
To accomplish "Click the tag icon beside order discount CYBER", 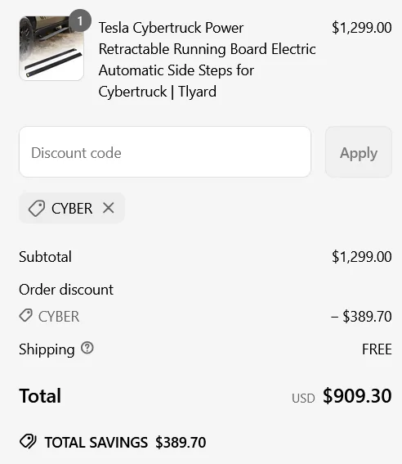I will 26,315.
